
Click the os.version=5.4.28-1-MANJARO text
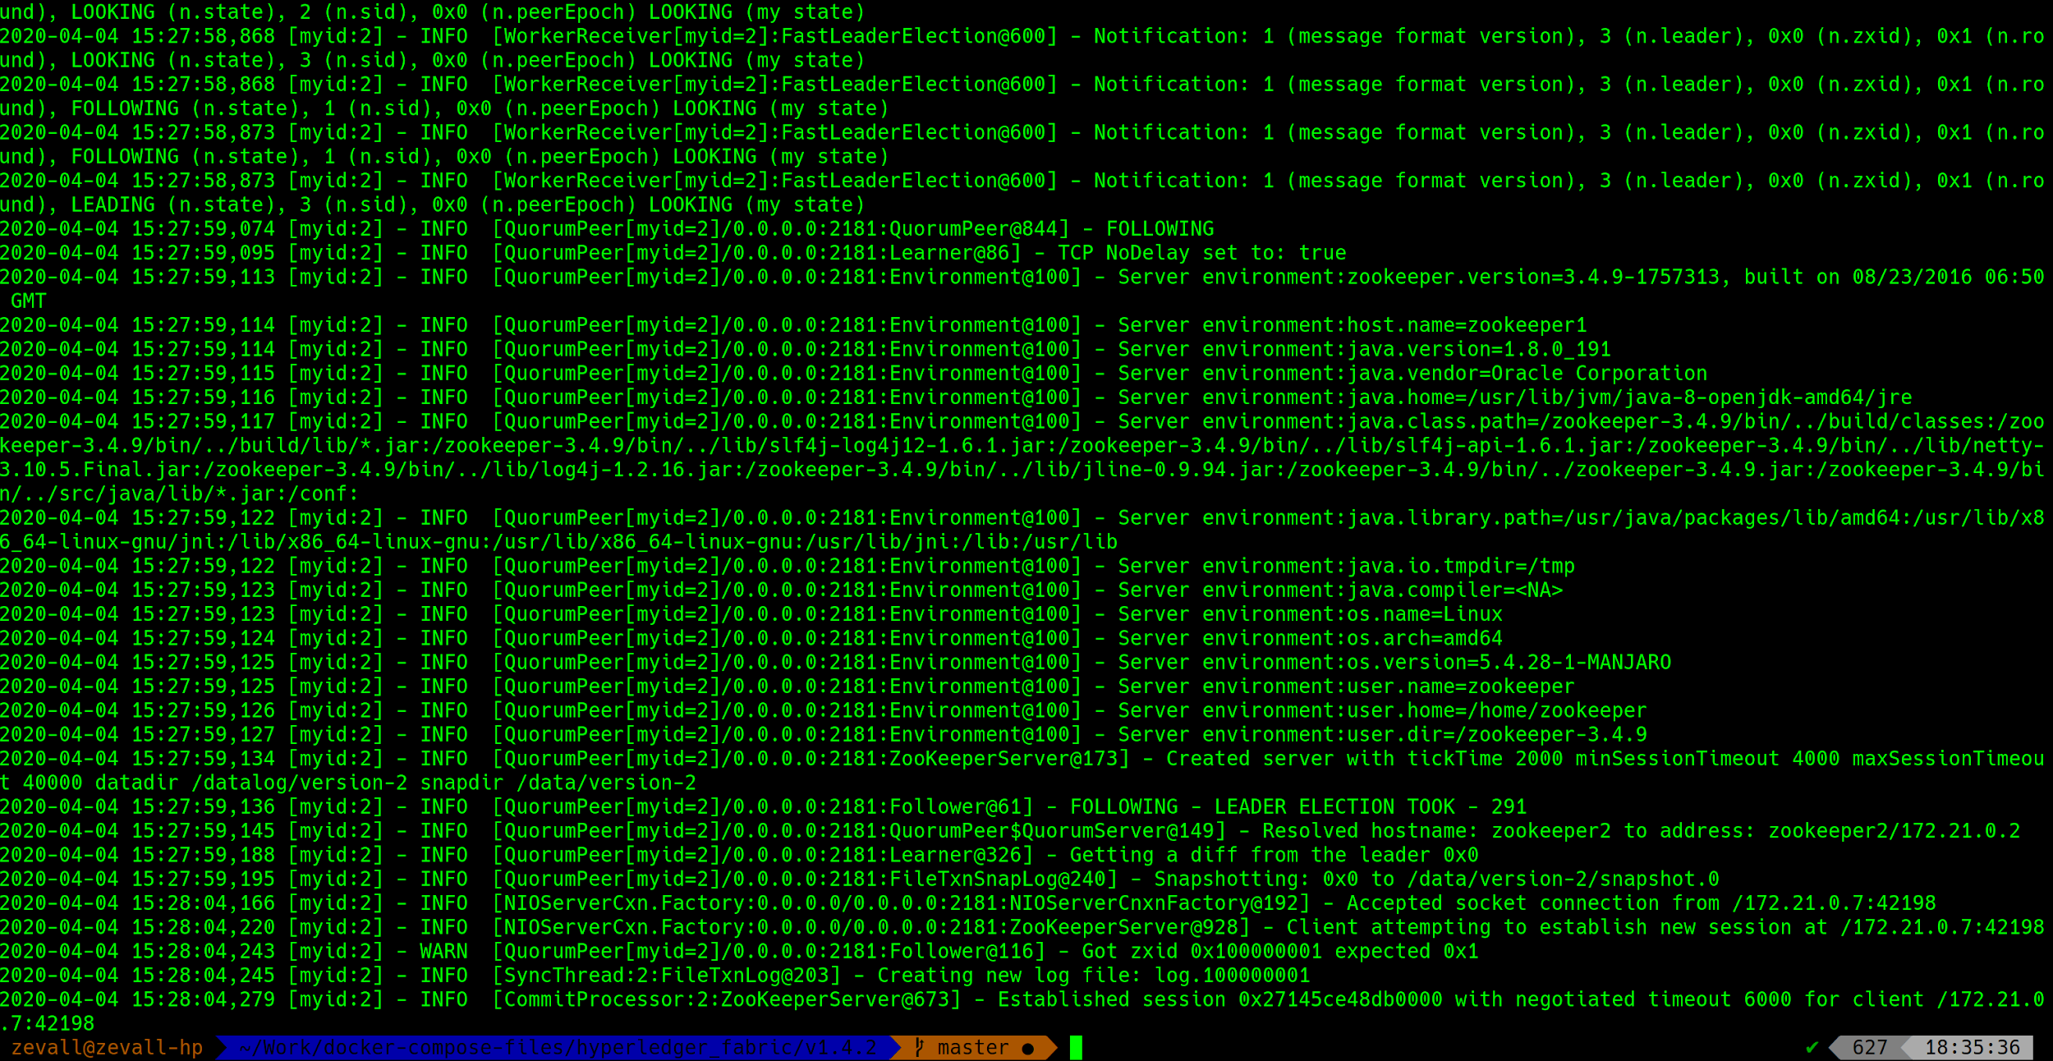coord(1509,663)
